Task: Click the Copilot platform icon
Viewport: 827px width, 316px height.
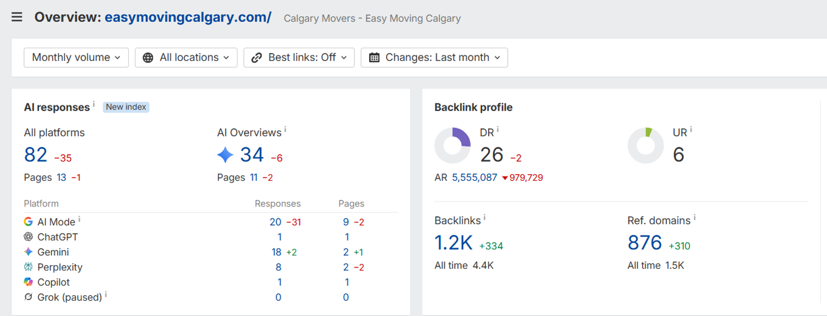Action: click(29, 282)
